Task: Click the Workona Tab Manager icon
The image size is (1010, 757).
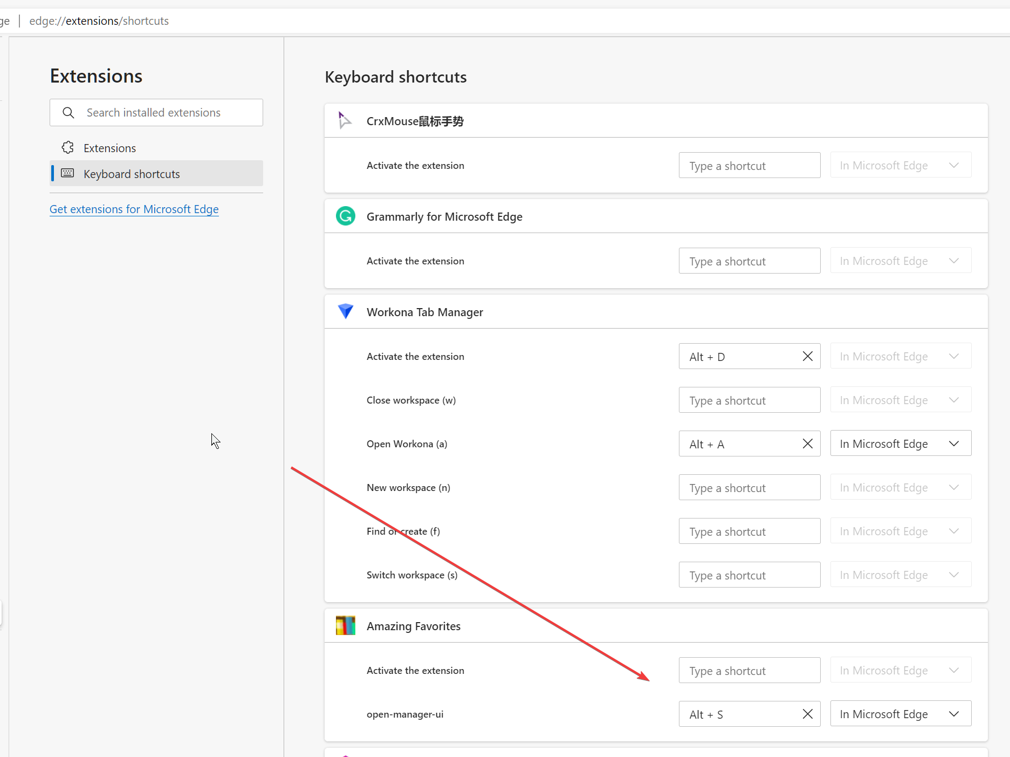Action: point(346,312)
